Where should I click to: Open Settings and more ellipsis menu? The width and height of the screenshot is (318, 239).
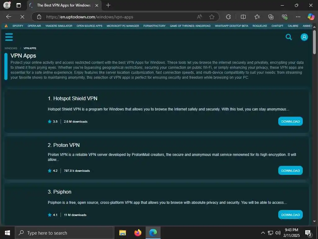tap(298, 17)
